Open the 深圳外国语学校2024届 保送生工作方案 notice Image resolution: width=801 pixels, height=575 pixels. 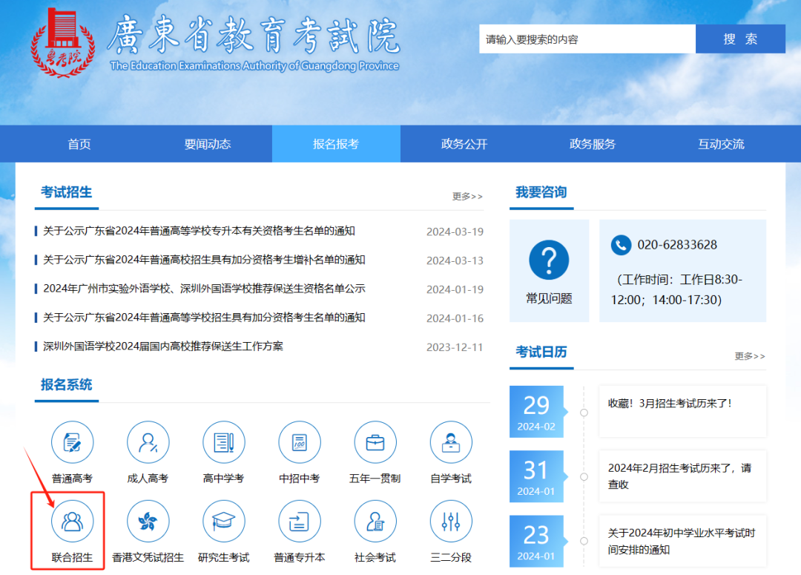[x=163, y=346]
